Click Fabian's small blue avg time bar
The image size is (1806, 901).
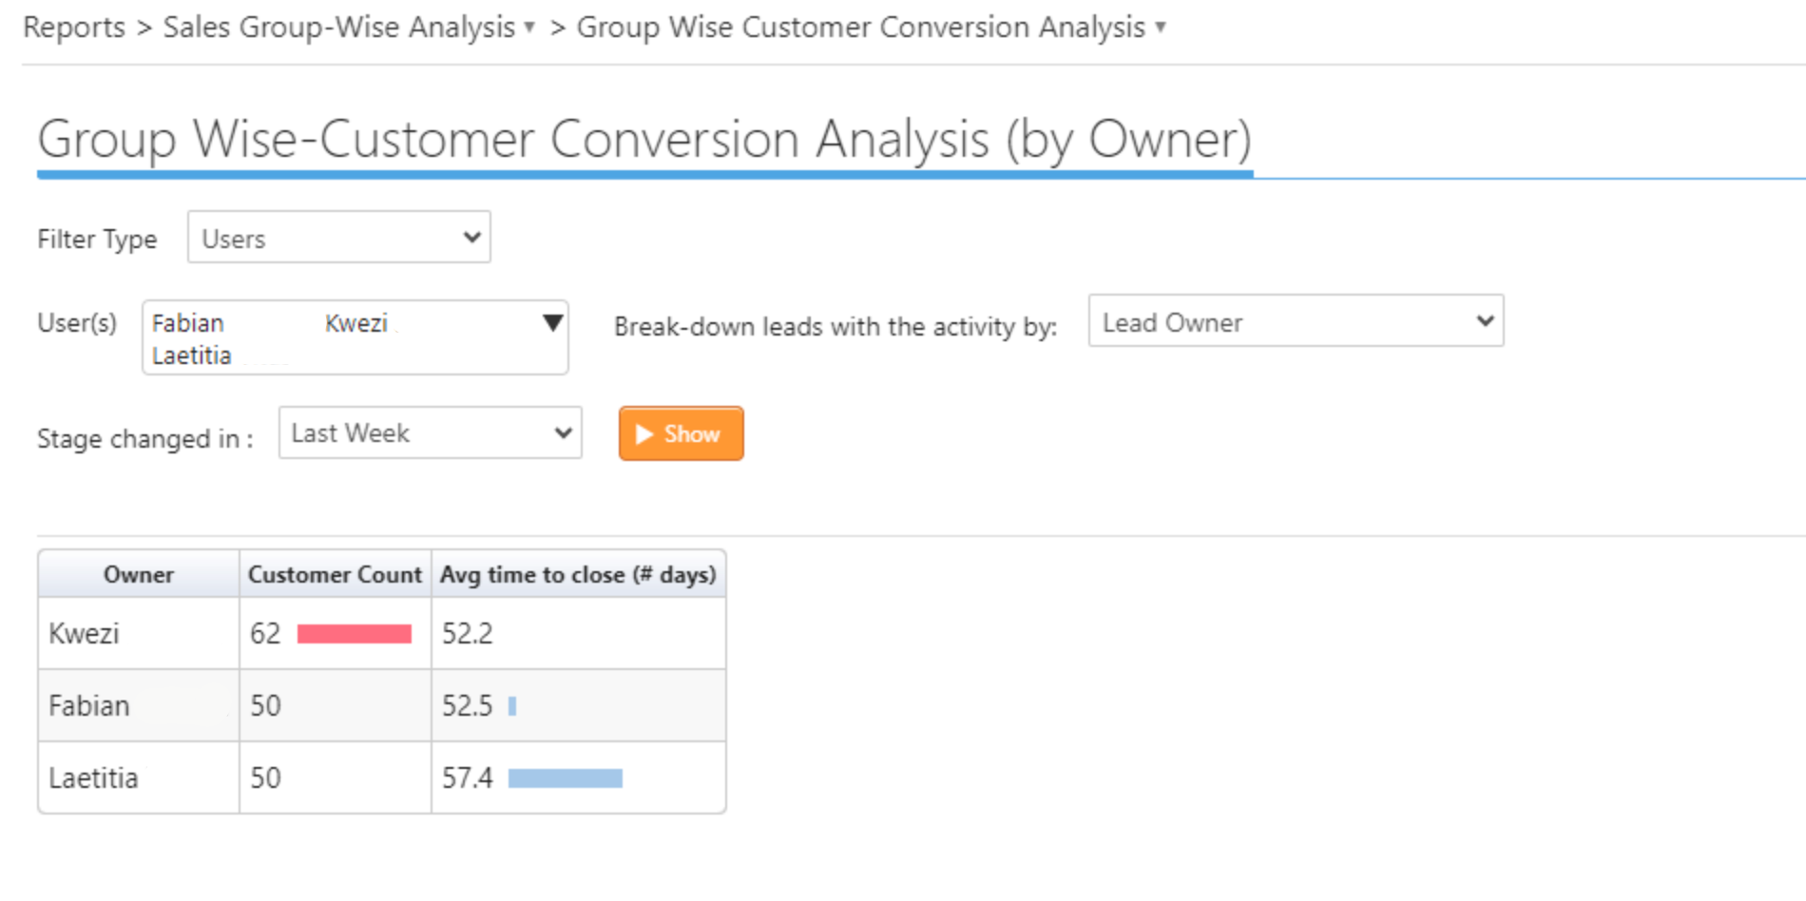click(512, 706)
